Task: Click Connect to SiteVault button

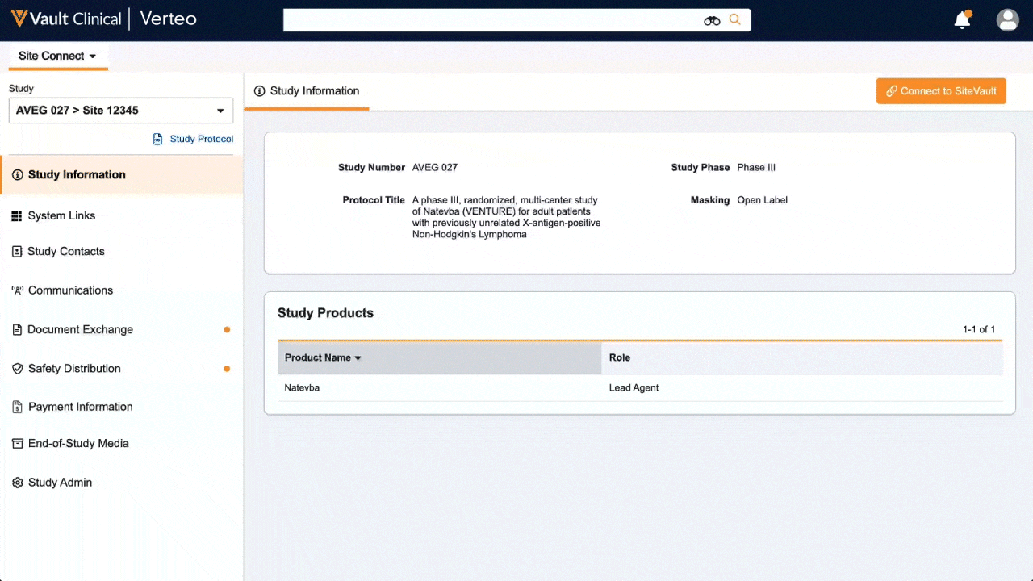Action: pyautogui.click(x=941, y=91)
